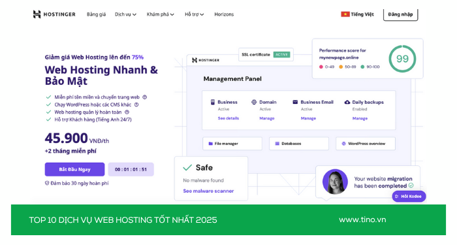Click the SSL certificate ACTIVE badge
Image resolution: width=457 pixels, height=245 pixels.
(x=281, y=54)
